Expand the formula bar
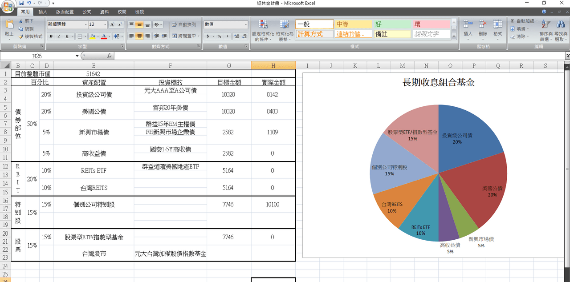 pos(567,56)
